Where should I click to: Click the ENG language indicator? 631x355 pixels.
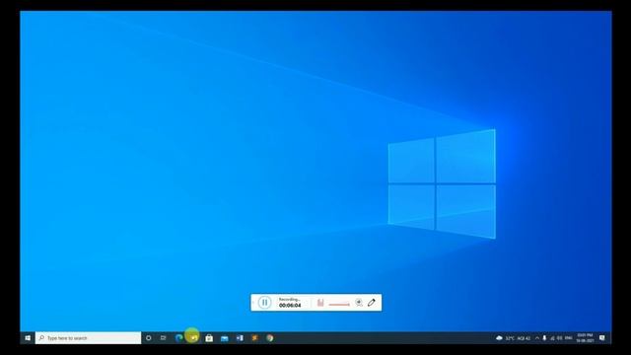point(569,338)
